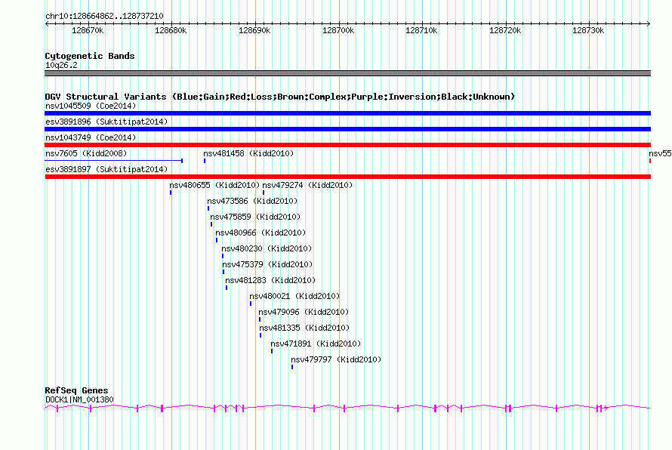Select variant nsv480021 (Kidd2010)

pos(294,296)
